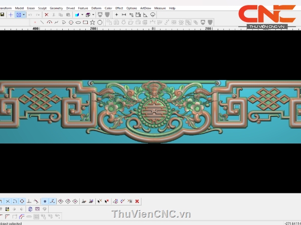Toggle the blue crosshair view button

[x=11, y=15]
